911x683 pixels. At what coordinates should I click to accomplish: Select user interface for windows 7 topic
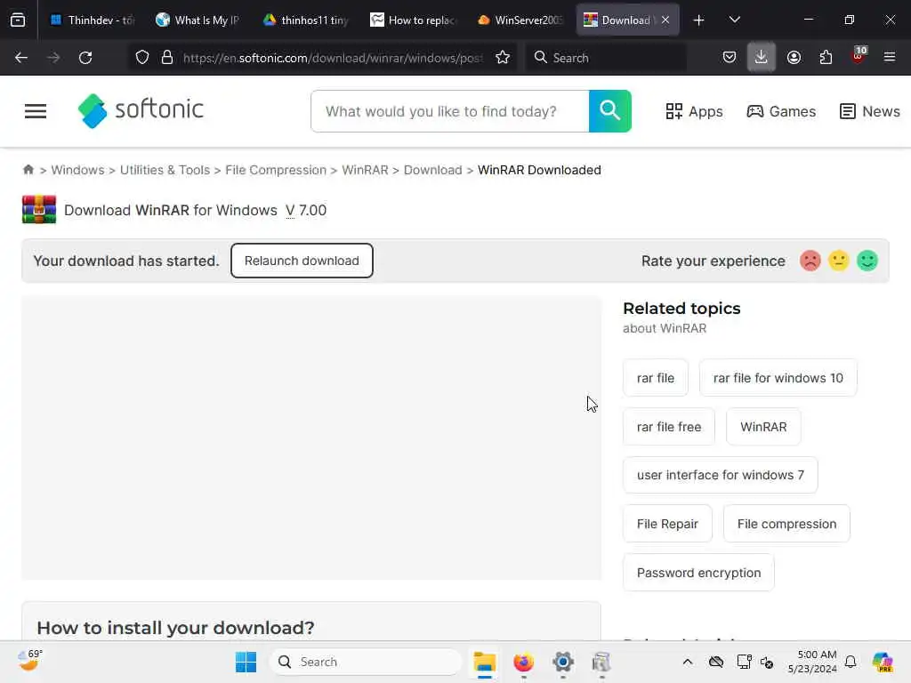click(x=721, y=475)
